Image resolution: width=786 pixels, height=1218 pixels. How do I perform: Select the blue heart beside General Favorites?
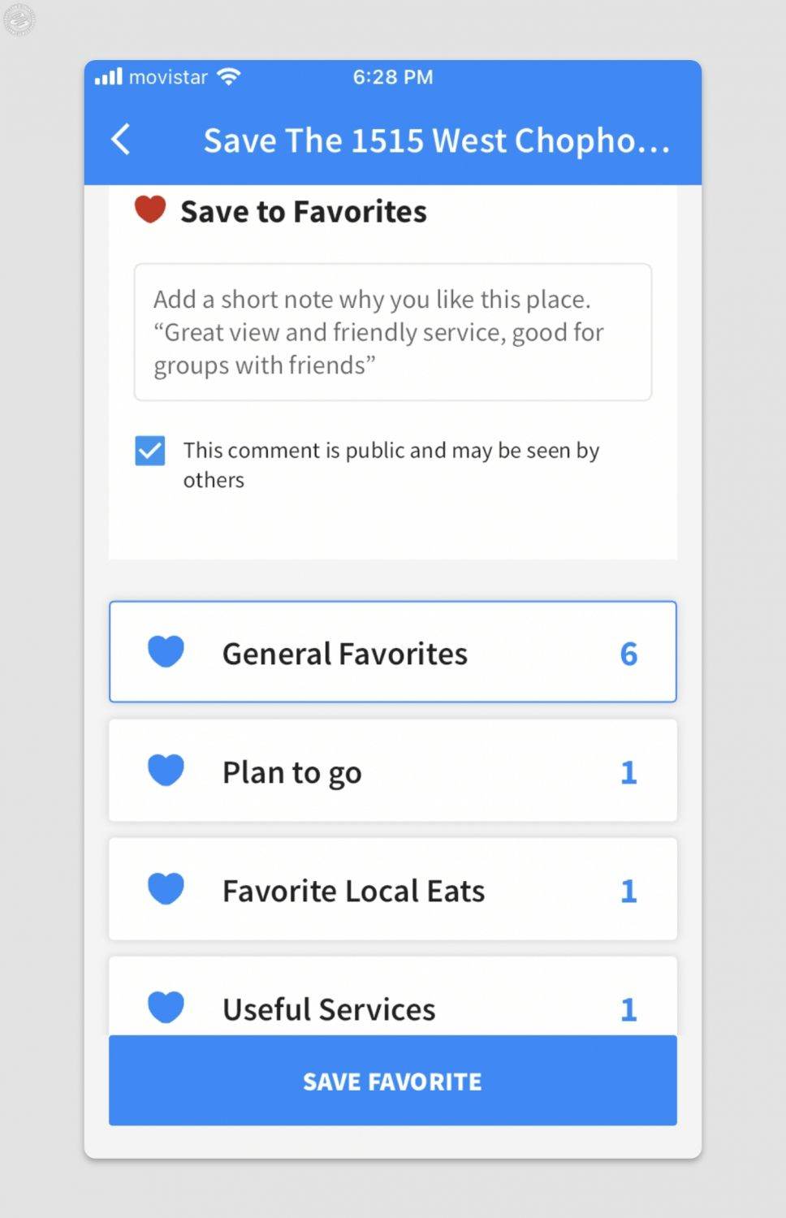[165, 652]
